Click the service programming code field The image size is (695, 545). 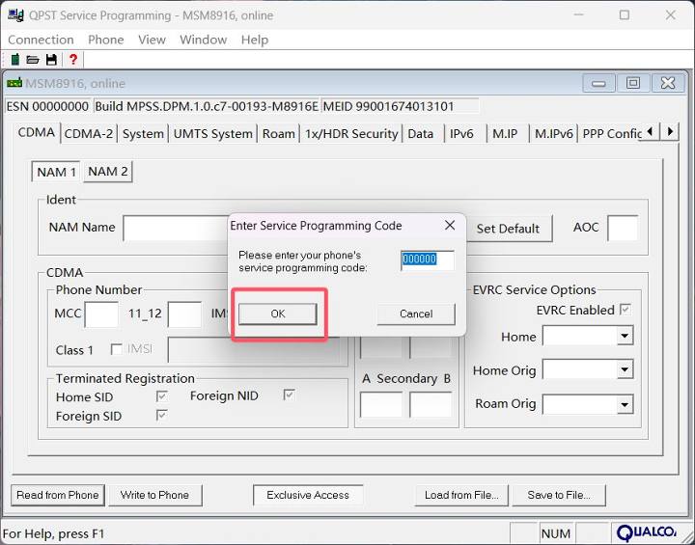point(427,259)
